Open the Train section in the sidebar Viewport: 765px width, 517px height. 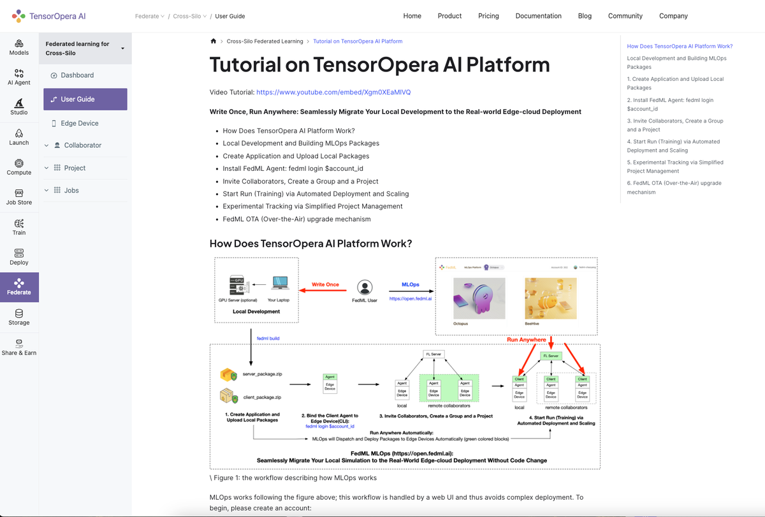pos(18,228)
